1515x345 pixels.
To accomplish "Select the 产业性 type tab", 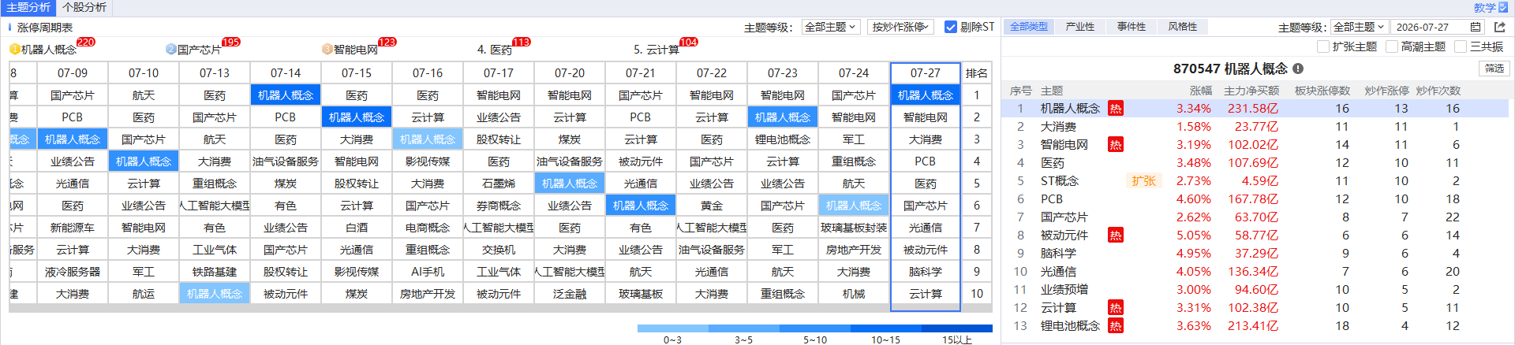I will coord(1079,27).
